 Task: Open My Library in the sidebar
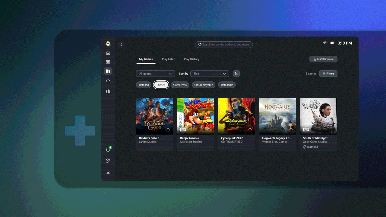tap(108, 71)
